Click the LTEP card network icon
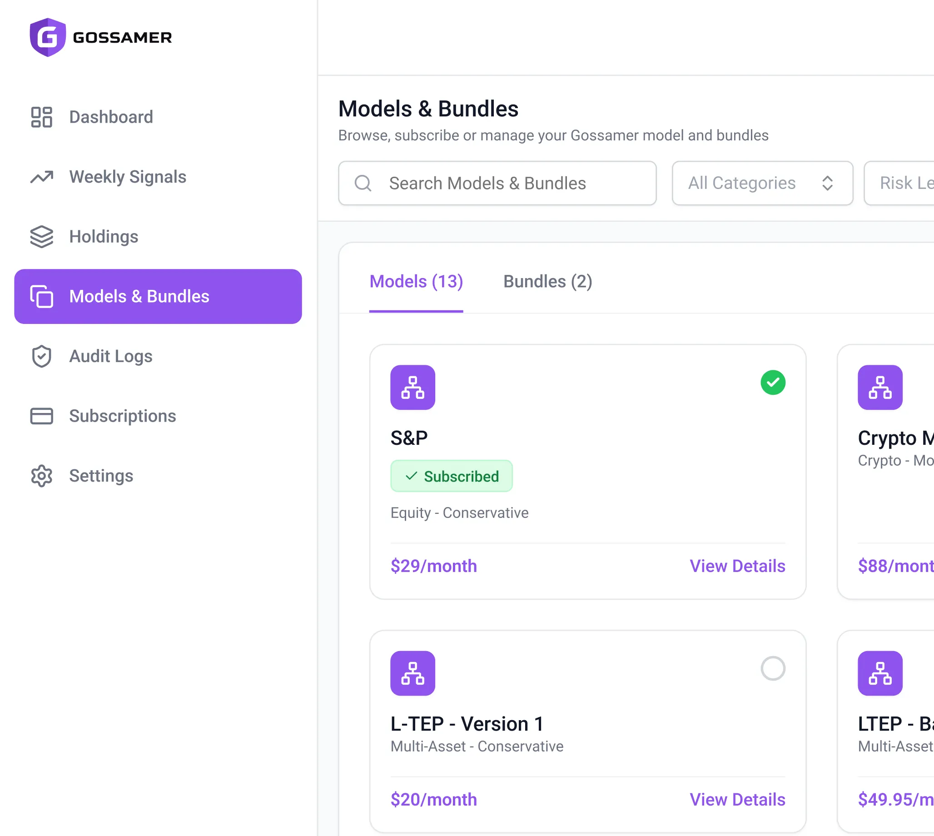The width and height of the screenshot is (934, 836). click(880, 673)
